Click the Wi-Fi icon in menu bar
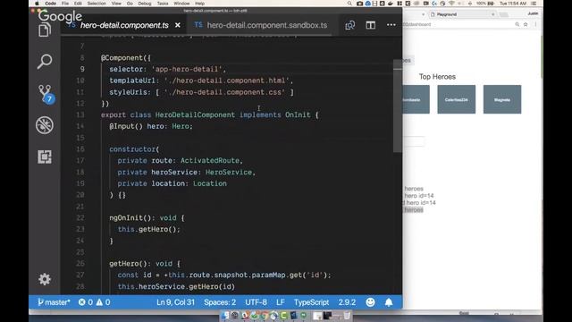 point(451,4)
